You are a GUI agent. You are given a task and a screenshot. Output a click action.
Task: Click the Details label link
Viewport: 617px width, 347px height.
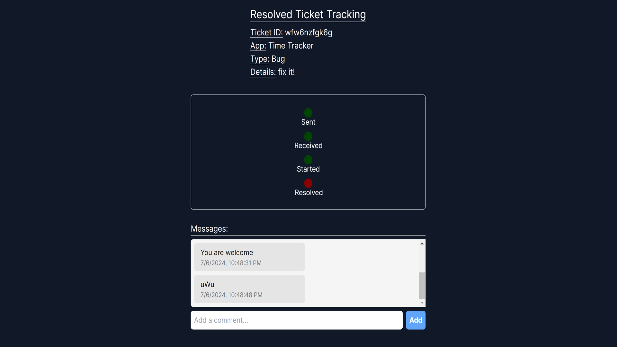coord(263,72)
